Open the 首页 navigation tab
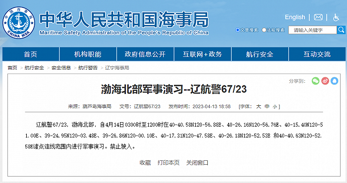The width and height of the screenshot is (347, 183). 31,54
